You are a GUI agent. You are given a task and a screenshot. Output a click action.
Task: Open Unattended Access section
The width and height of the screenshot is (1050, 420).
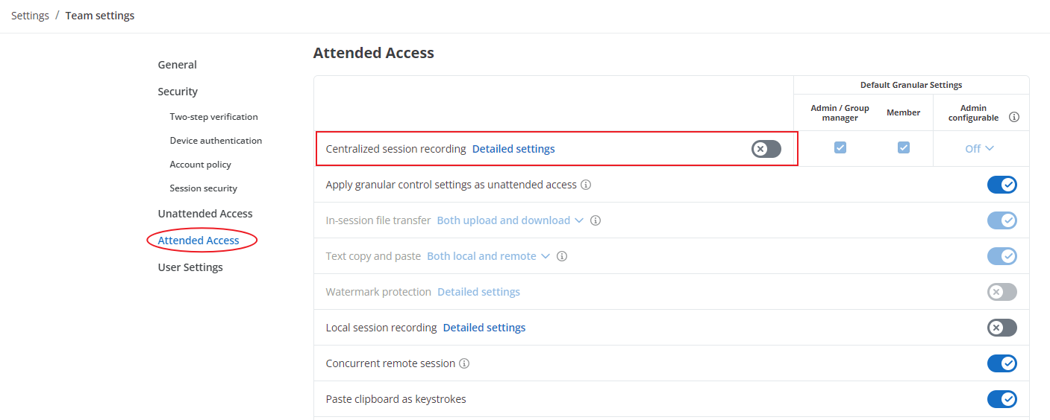pyautogui.click(x=205, y=214)
